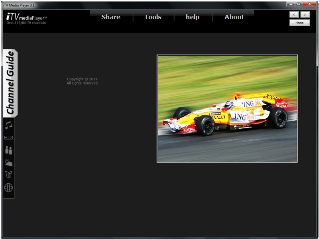Screen dimensions: 319x239
Task: Open the News reading icon in sidebar
Action: point(8,174)
